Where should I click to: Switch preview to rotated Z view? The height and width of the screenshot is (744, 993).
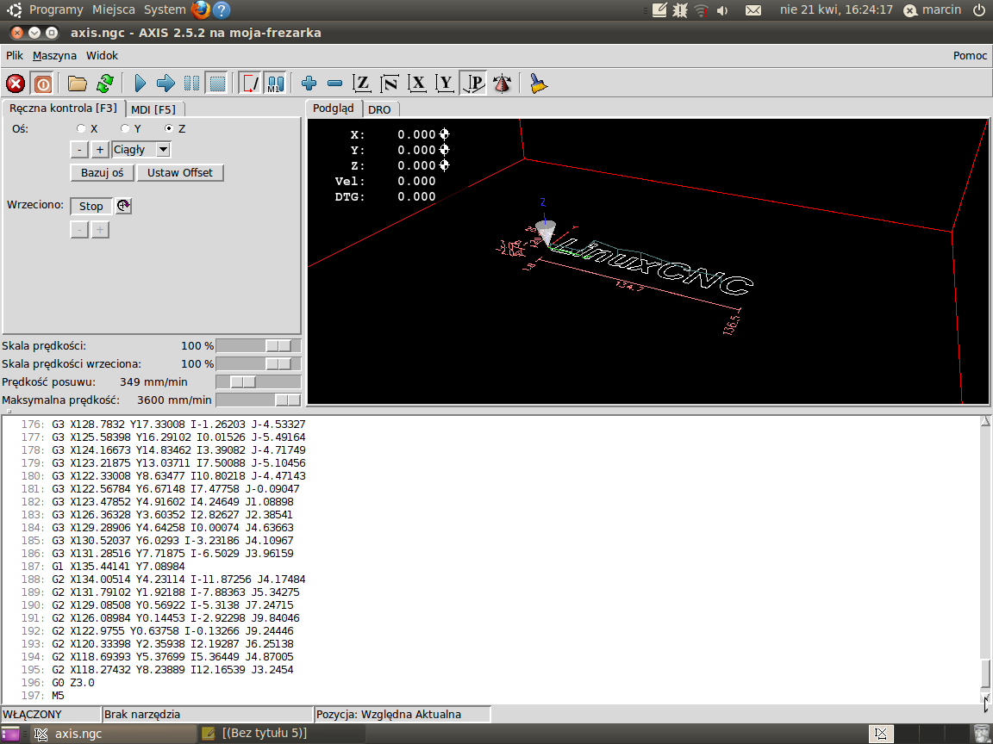[389, 84]
